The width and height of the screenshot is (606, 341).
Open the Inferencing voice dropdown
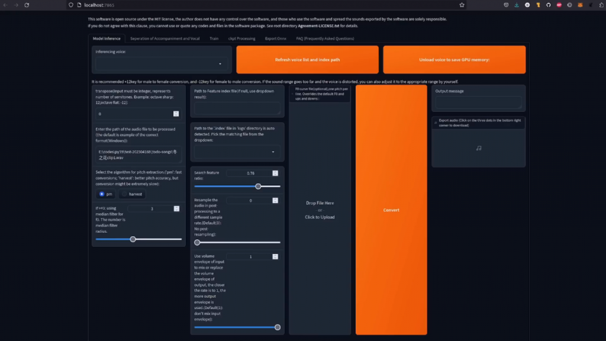162,64
